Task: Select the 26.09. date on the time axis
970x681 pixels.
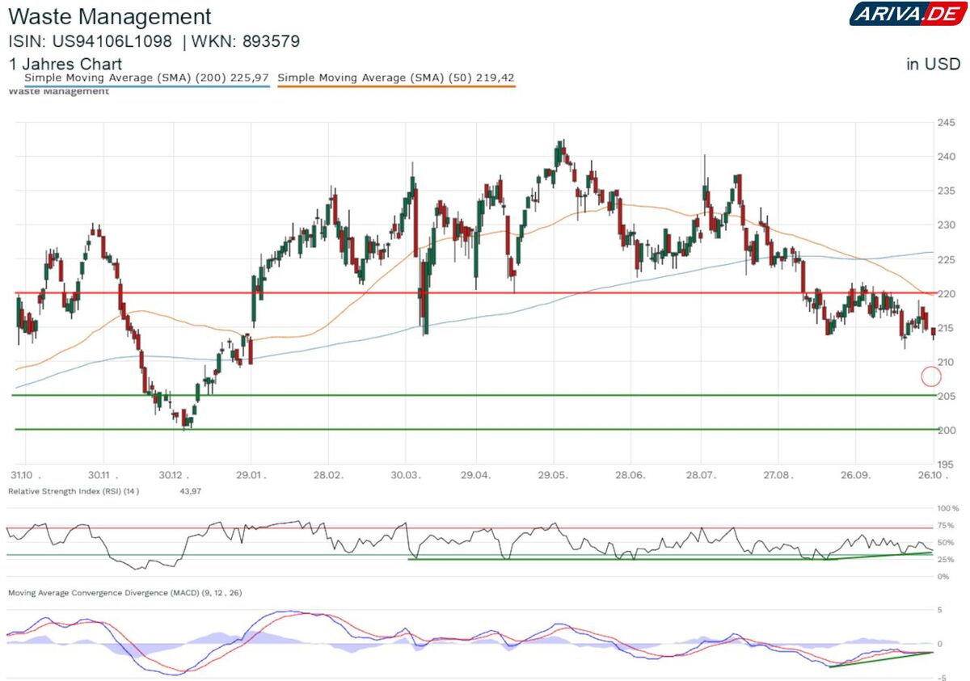Action: (x=854, y=476)
